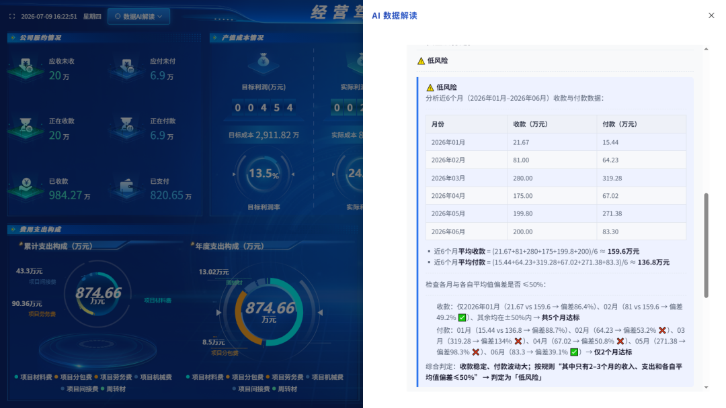Toggle 项目间接费 legend in 累计支出构成

point(79,389)
